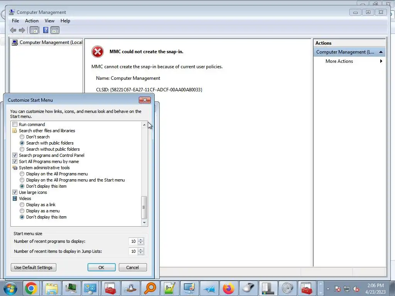
Task: Click the clock showing 2:06 PM
Action: tap(375, 286)
